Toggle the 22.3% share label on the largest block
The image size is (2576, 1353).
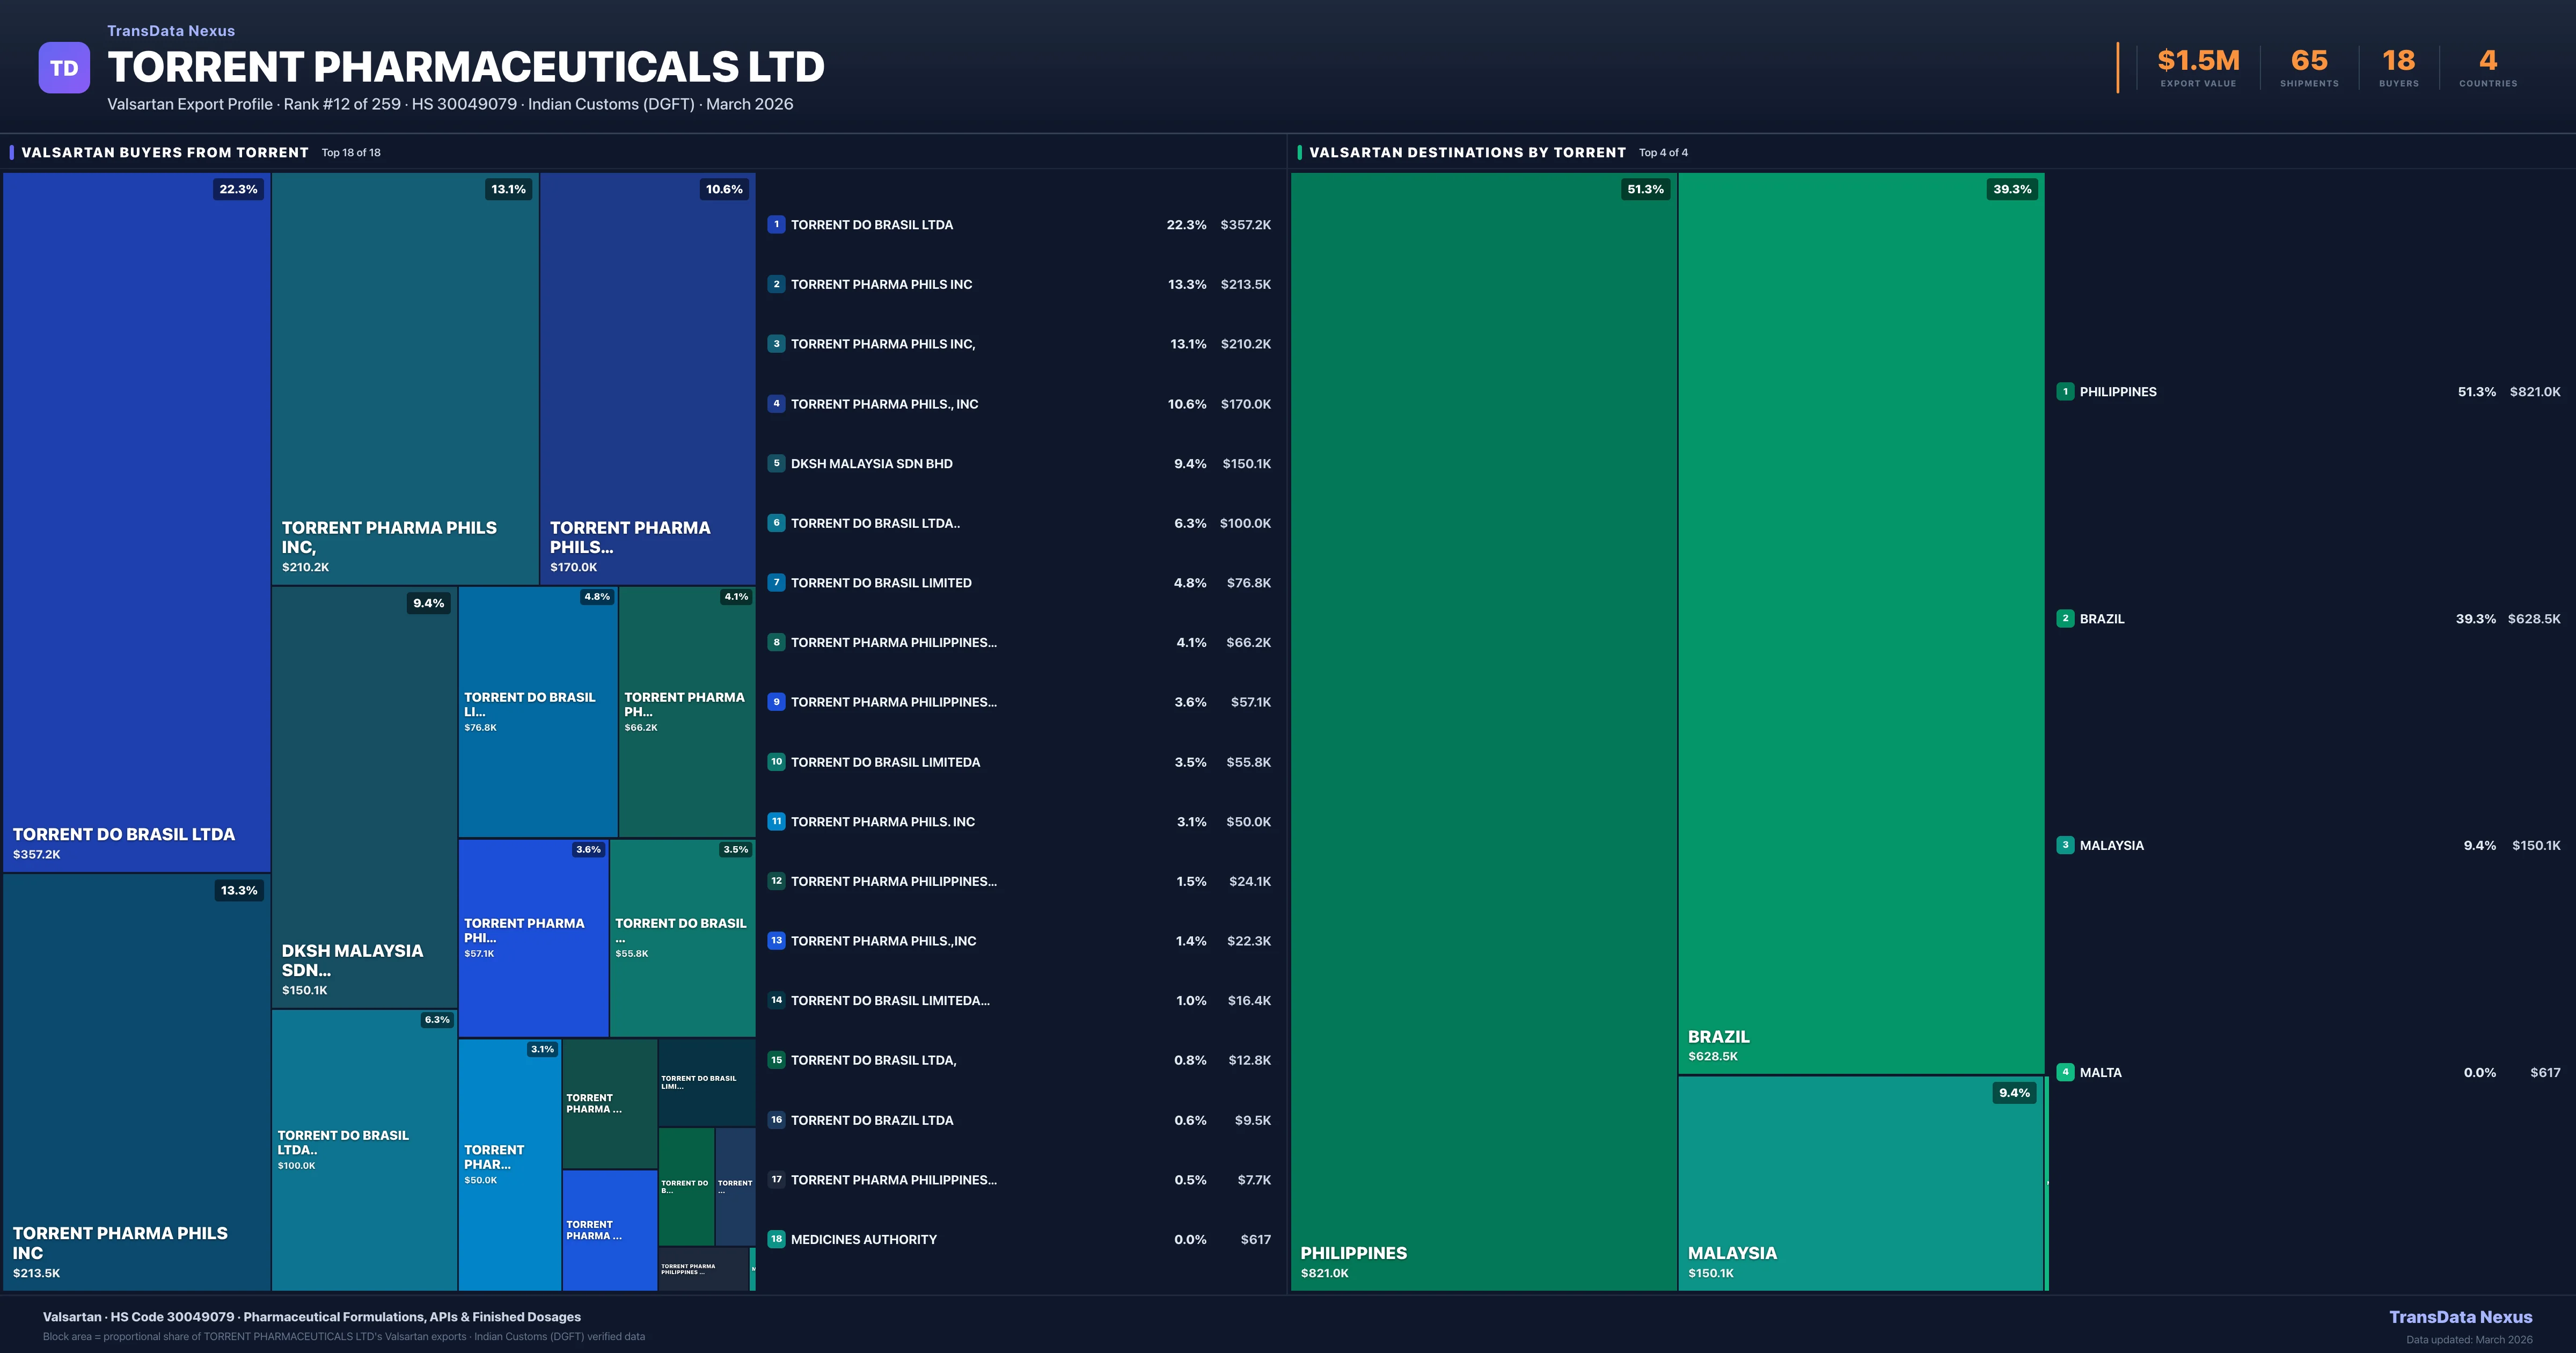point(237,188)
